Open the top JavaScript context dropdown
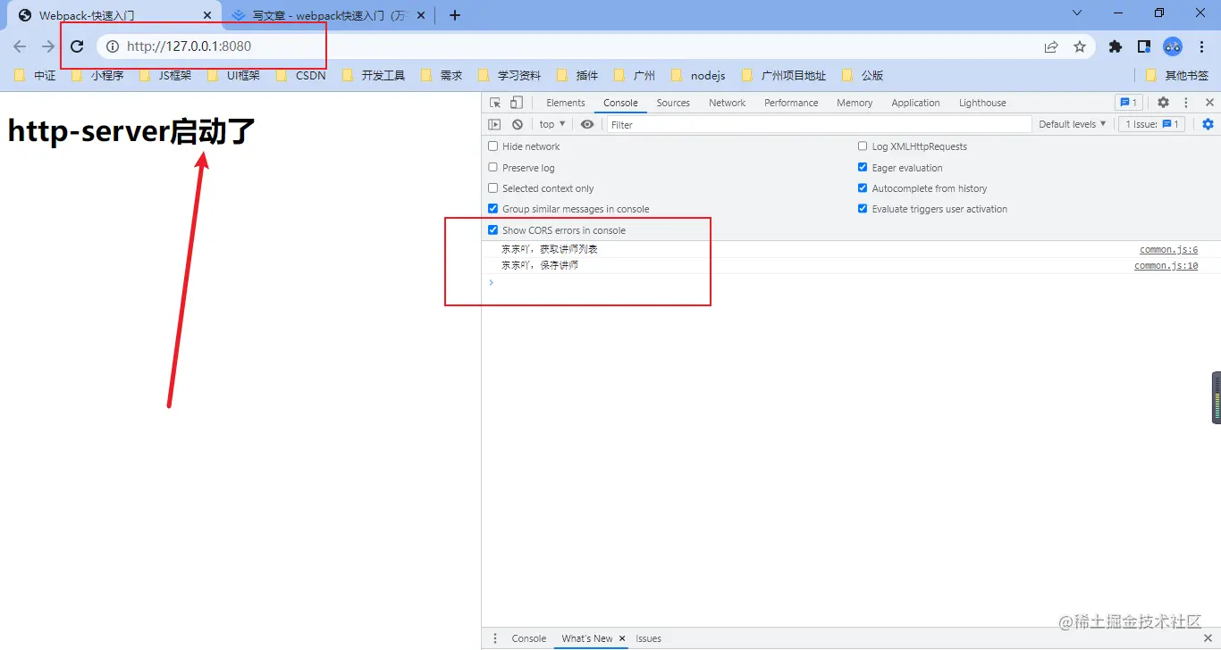 (x=552, y=124)
